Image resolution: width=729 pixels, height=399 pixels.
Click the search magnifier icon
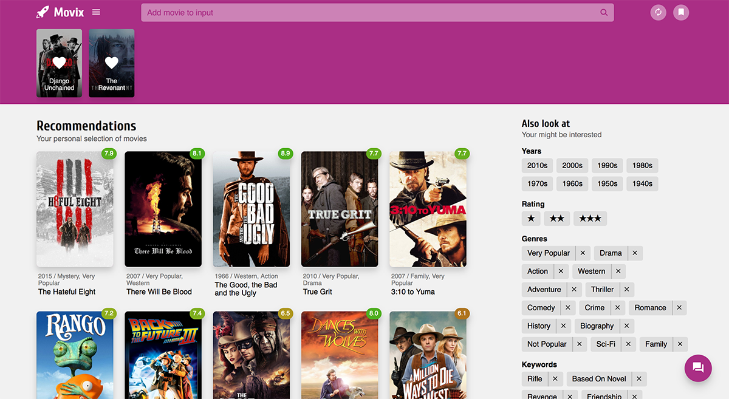pos(604,12)
